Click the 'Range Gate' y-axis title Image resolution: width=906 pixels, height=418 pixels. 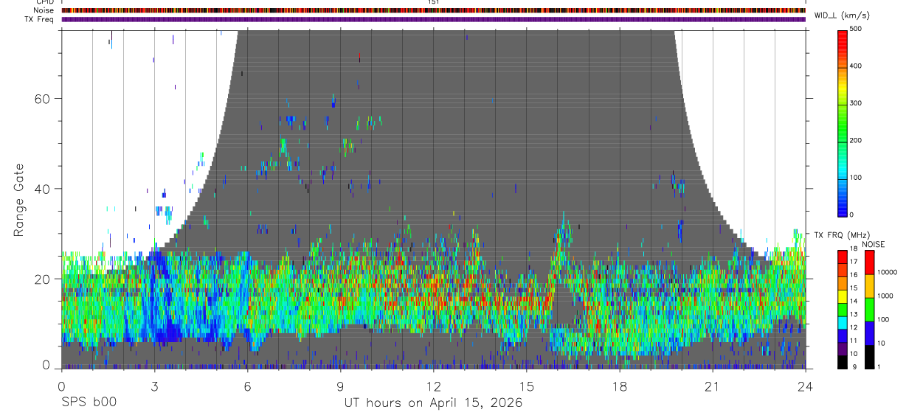pyautogui.click(x=20, y=201)
